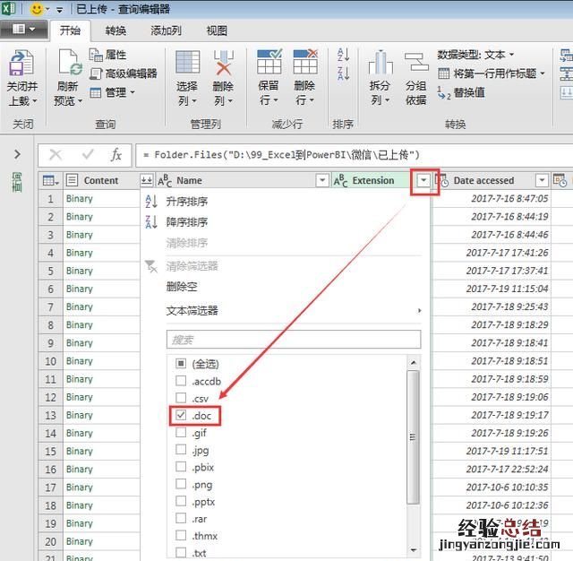573x561 pixels.
Task: Open the Date accessed column filter dropdown
Action: 542,180
